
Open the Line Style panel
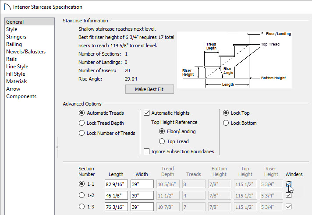click(x=29, y=67)
